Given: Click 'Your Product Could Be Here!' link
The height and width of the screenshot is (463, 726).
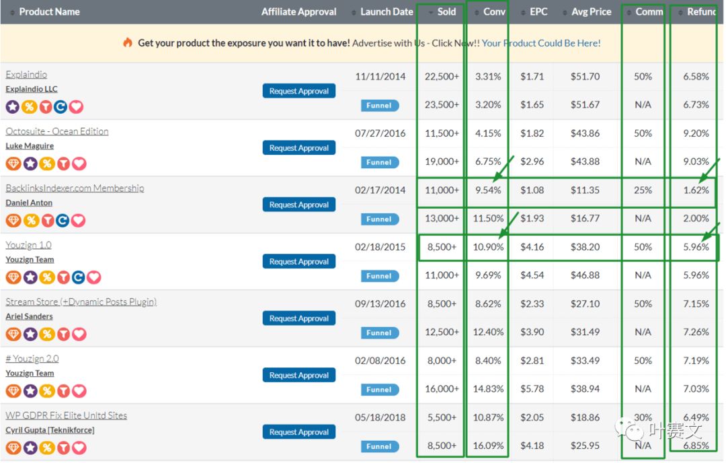Looking at the screenshot, I should coord(541,43).
